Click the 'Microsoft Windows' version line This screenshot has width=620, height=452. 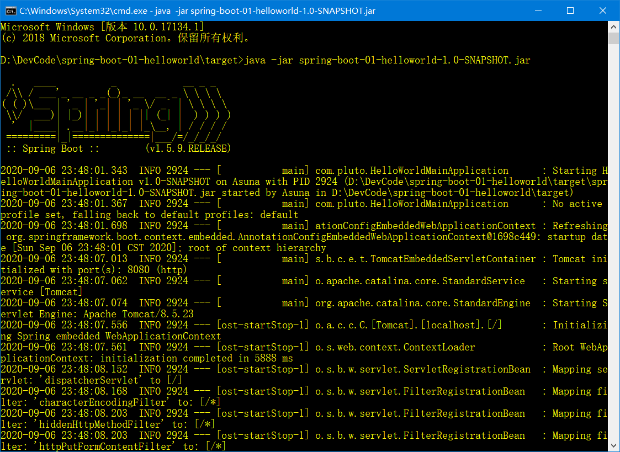(x=102, y=27)
